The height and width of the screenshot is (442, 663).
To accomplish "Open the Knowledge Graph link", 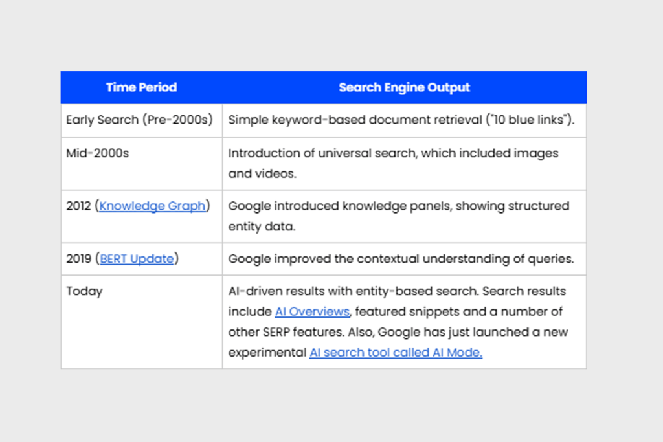I will point(152,206).
